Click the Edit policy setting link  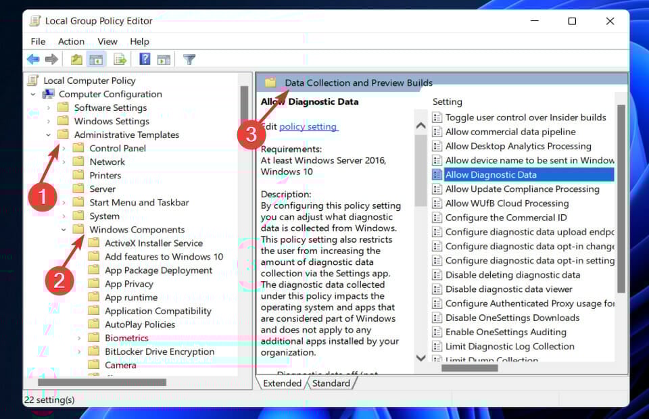point(308,126)
